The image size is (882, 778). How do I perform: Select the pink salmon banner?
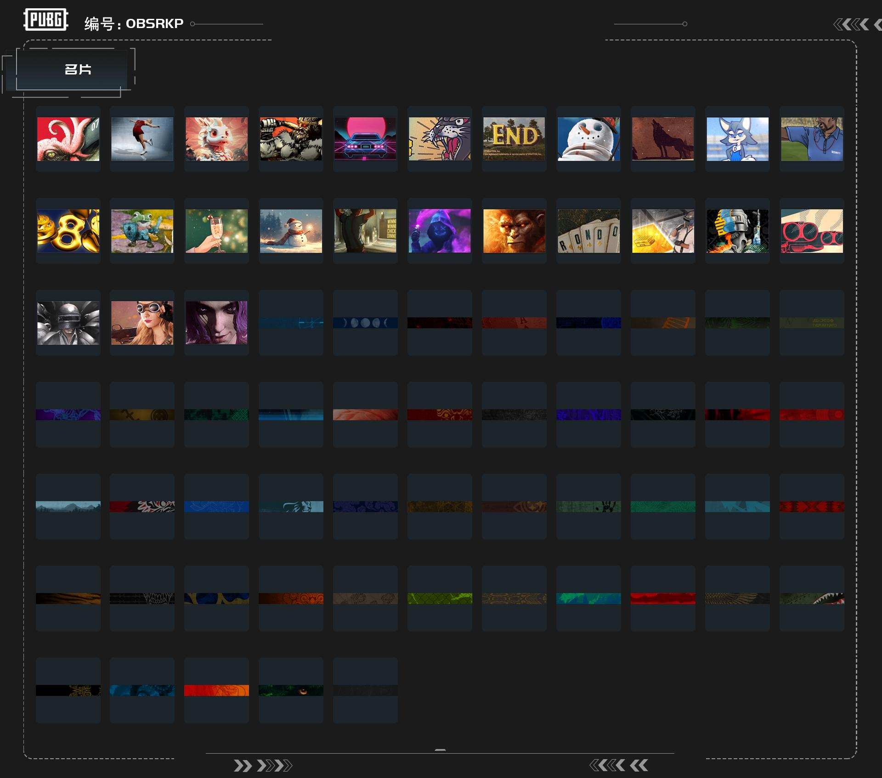pos(365,415)
